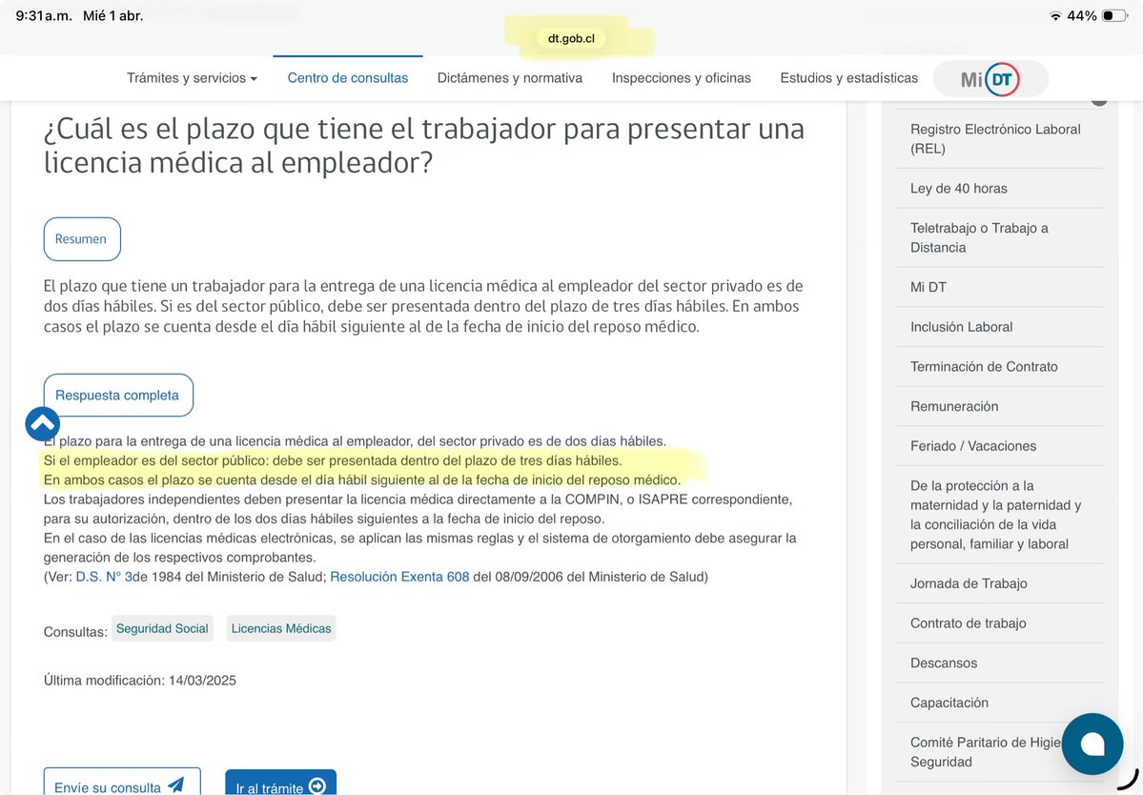Click the blue scroll-to-top arrow
1143x795 pixels.
pyautogui.click(x=42, y=423)
